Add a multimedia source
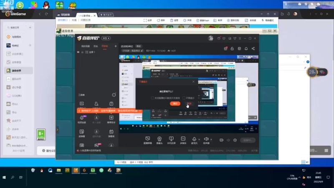 [x=183, y=140]
